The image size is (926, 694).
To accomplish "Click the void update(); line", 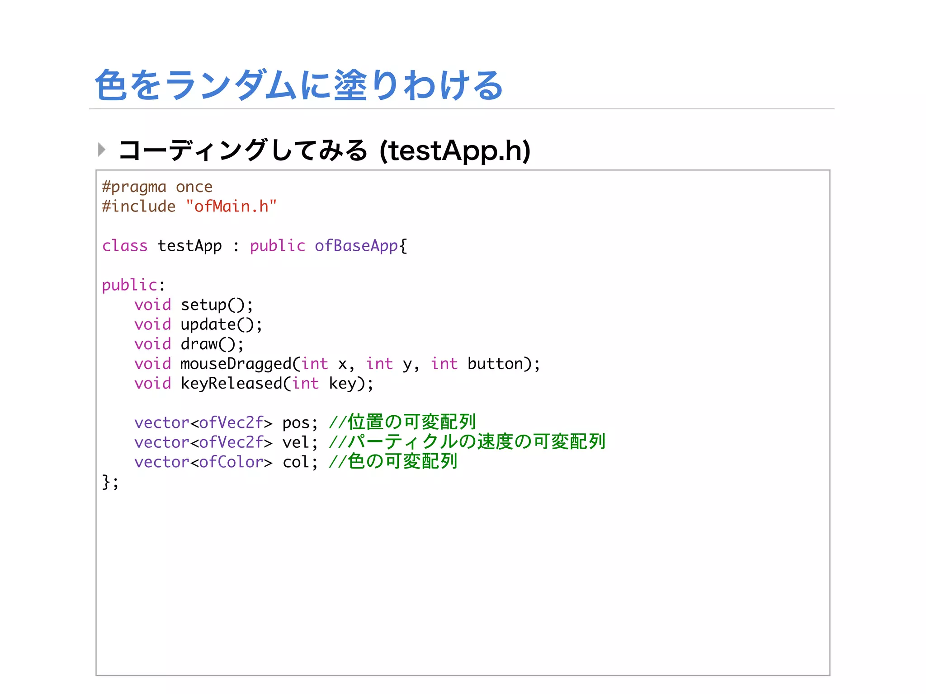I will (x=198, y=324).
